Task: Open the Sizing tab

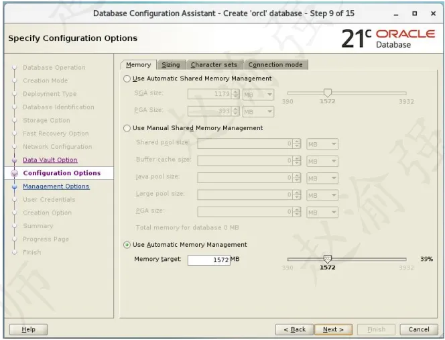Action: [171, 65]
